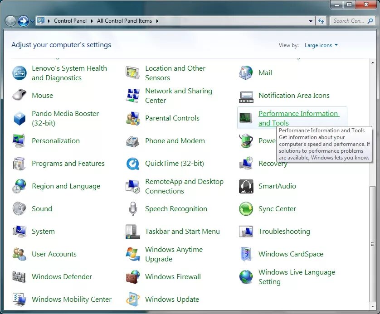380x314 pixels.
Task: Click the Windows Mobility Center icon
Action: coord(19,300)
